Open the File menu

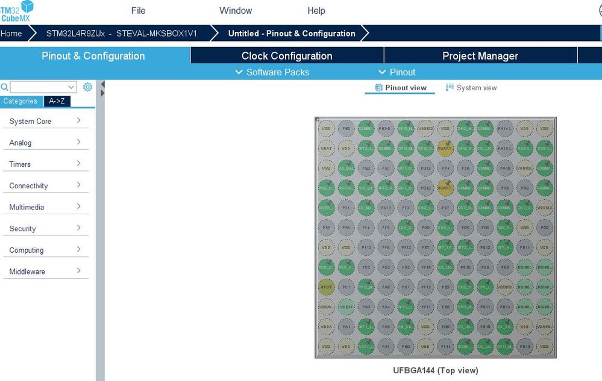click(x=138, y=11)
